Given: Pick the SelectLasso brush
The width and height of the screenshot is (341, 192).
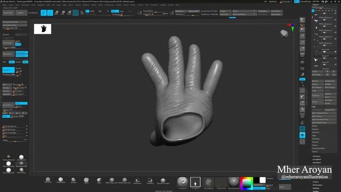Looking at the screenshot, I should click(x=137, y=181).
